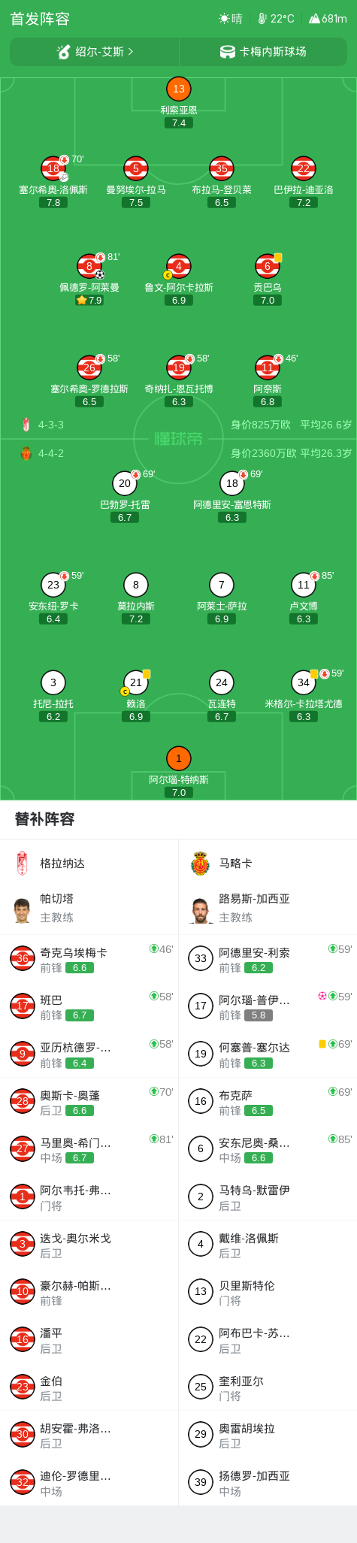Select substitute 奇克乌埃梅卡 number 36 row

(x=89, y=959)
